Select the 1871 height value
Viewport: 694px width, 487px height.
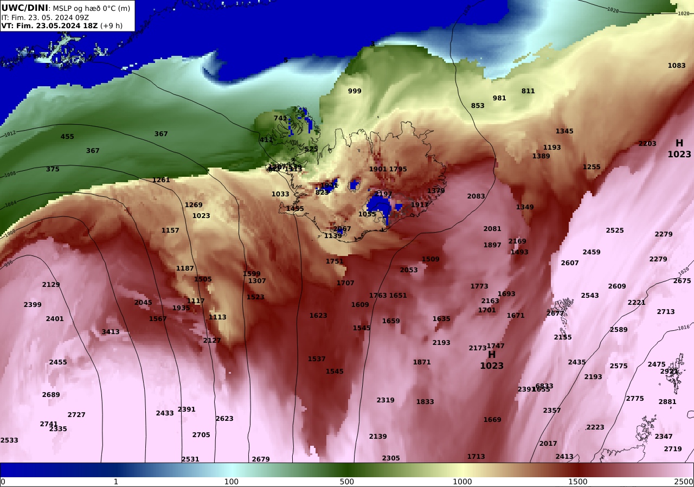click(x=422, y=362)
